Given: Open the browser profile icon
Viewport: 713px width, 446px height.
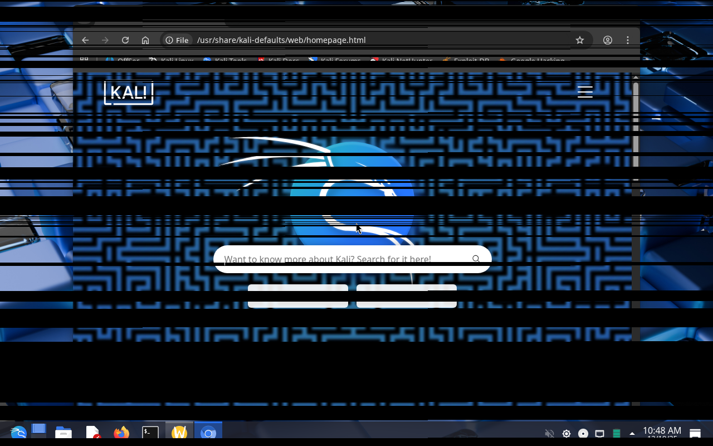Looking at the screenshot, I should (x=608, y=40).
